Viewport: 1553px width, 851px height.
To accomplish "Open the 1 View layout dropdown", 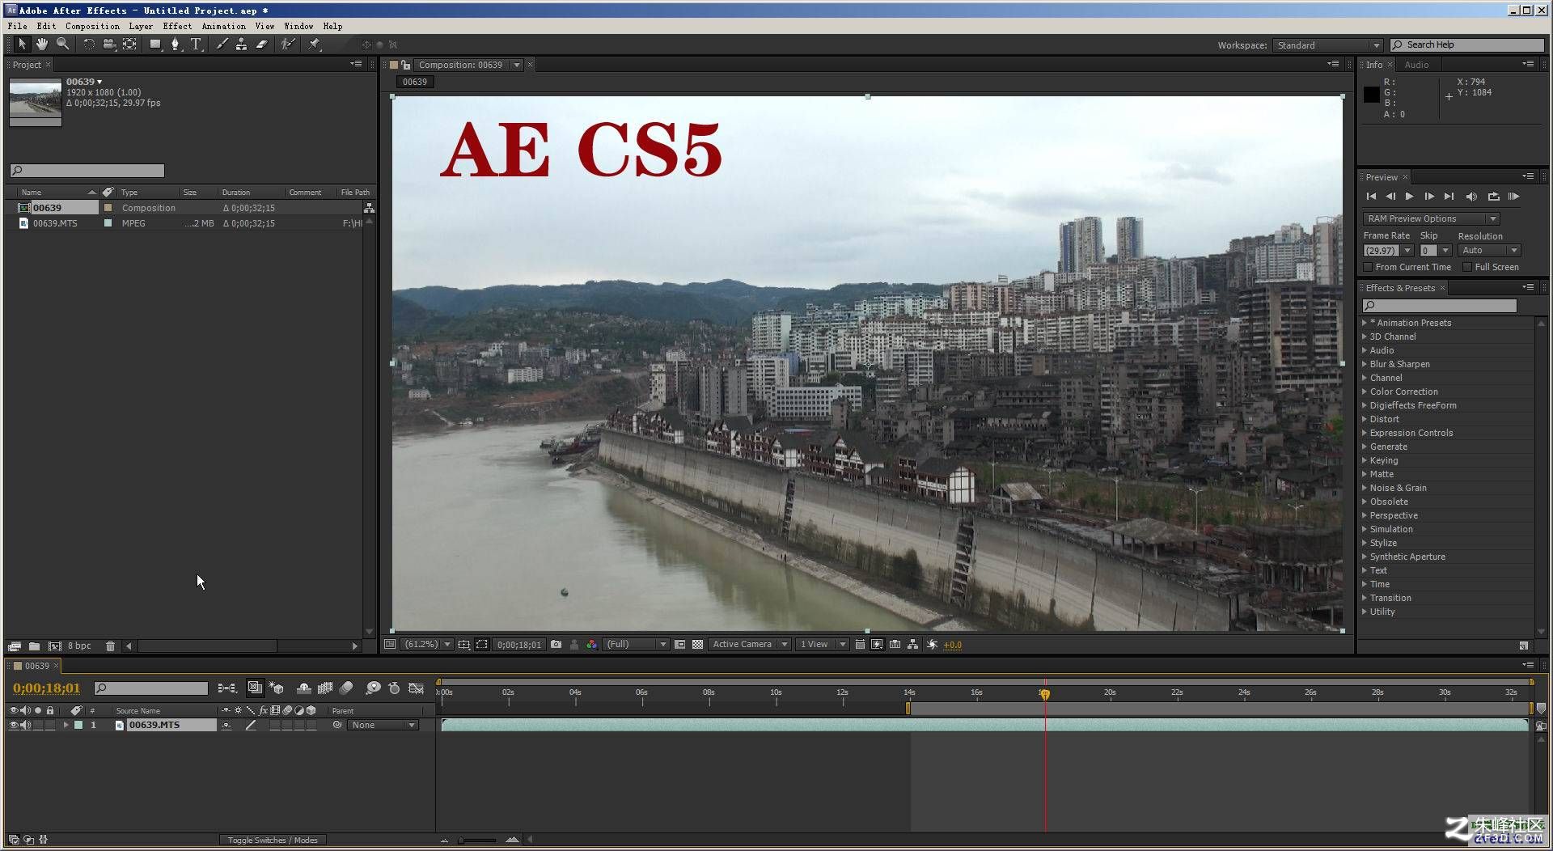I will click(x=822, y=645).
